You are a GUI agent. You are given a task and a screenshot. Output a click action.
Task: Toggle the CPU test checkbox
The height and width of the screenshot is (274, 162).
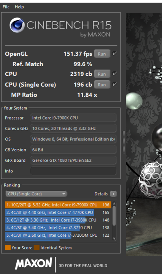[x=114, y=73]
